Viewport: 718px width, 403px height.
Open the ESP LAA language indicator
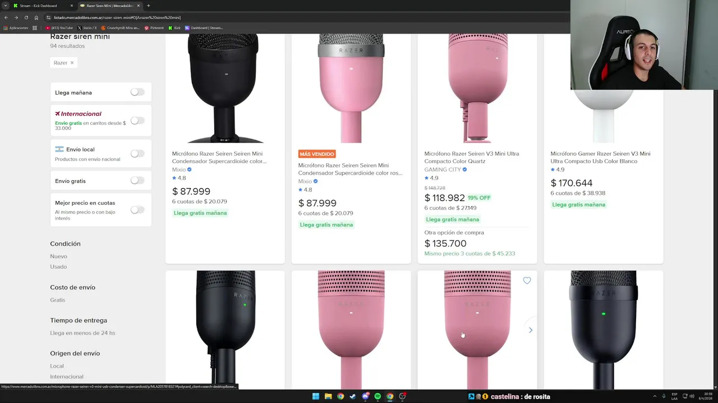pyautogui.click(x=675, y=396)
